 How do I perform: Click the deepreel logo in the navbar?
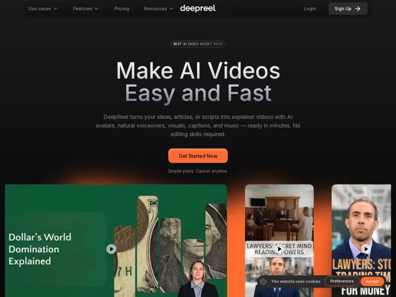point(198,8)
